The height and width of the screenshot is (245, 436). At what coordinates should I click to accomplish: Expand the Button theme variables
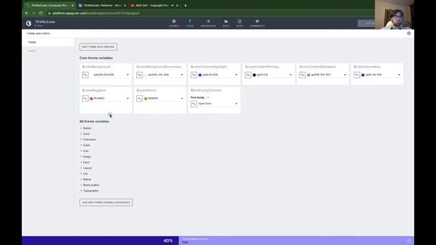coord(86,128)
